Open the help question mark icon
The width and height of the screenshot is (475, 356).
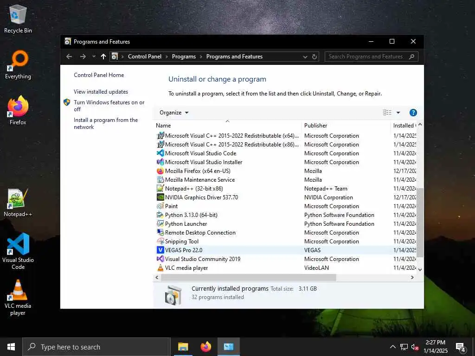[x=413, y=113]
